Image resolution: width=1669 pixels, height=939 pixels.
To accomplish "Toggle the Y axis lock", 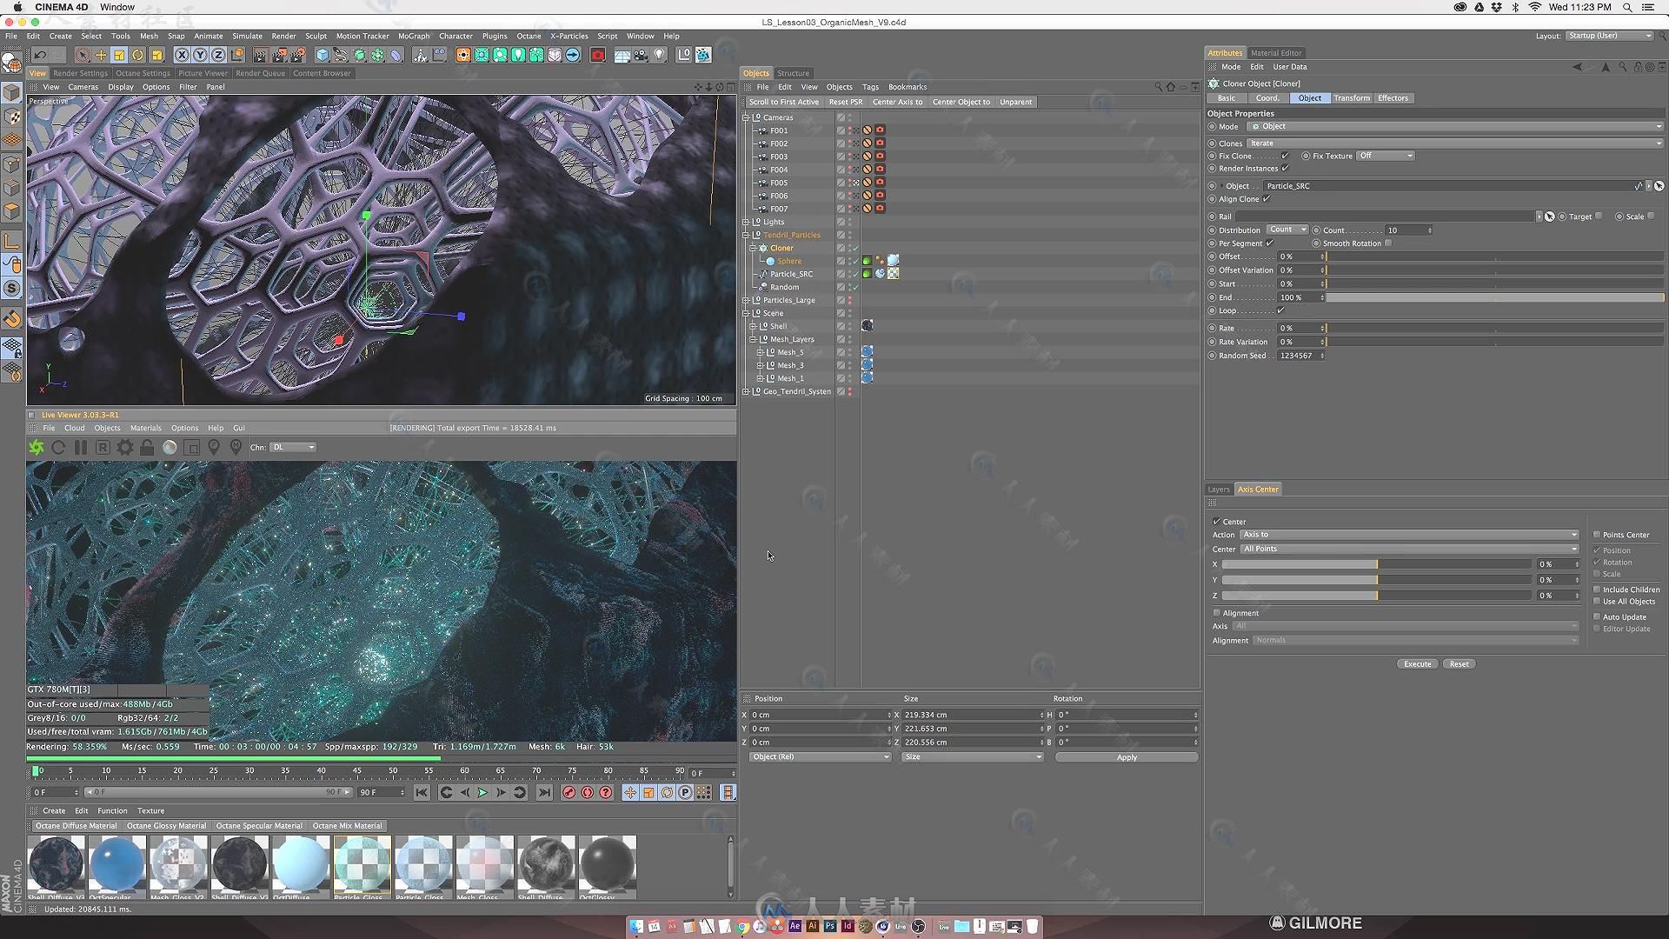I will 200,55.
